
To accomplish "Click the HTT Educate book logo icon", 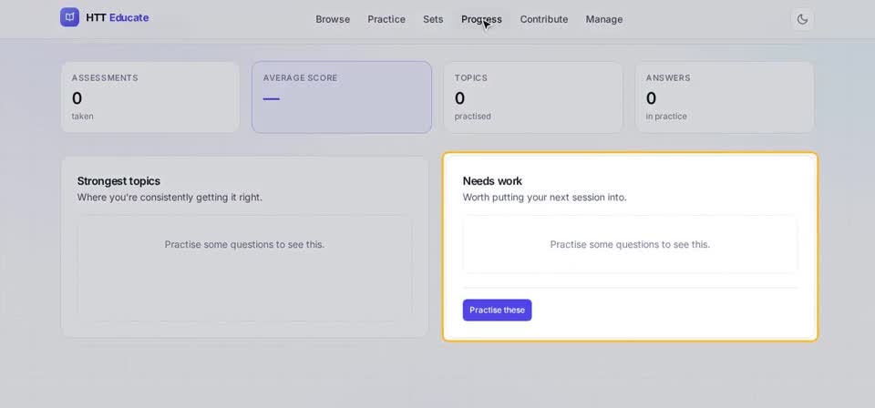I will point(70,17).
